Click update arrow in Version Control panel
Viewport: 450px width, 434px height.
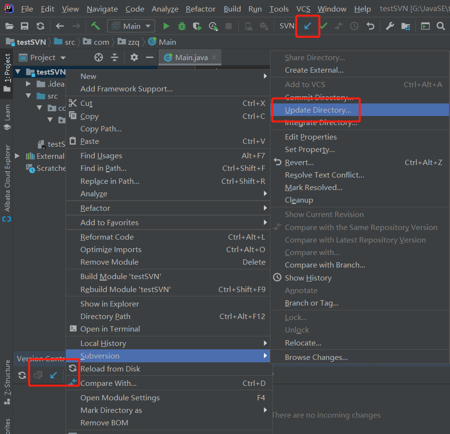coord(53,375)
